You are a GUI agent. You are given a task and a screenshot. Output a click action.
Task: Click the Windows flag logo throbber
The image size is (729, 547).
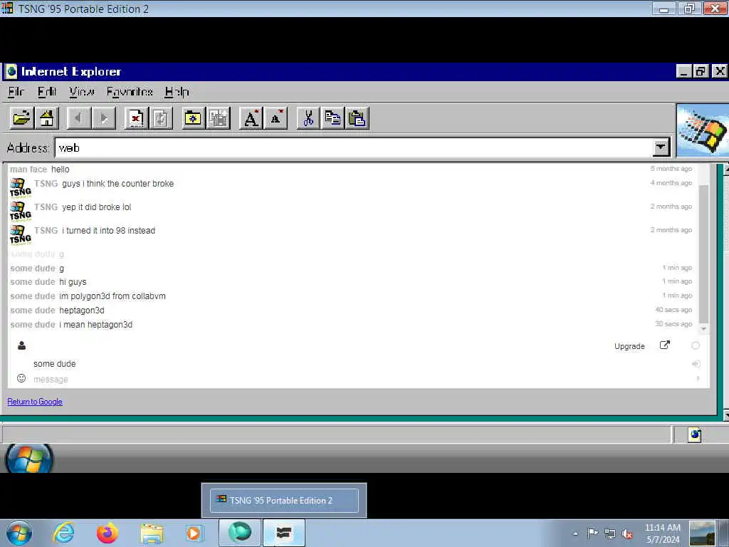click(703, 130)
